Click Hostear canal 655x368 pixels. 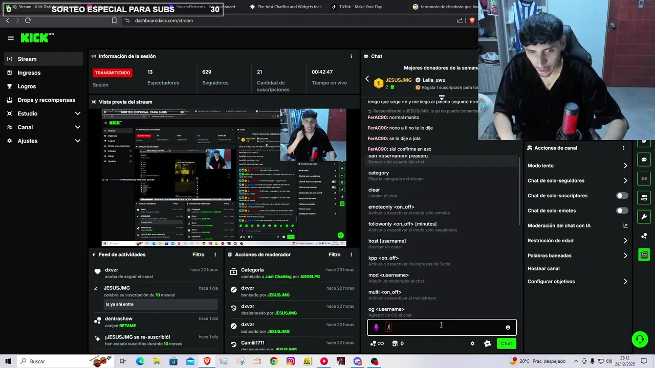543,268
